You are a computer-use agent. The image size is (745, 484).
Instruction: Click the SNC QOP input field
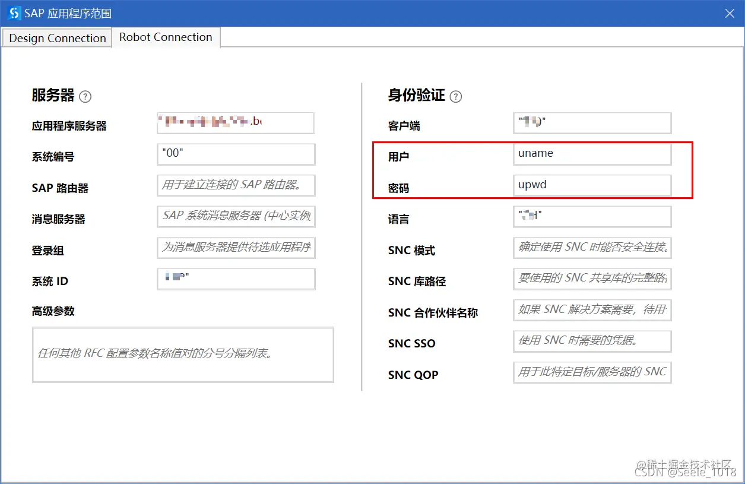592,372
